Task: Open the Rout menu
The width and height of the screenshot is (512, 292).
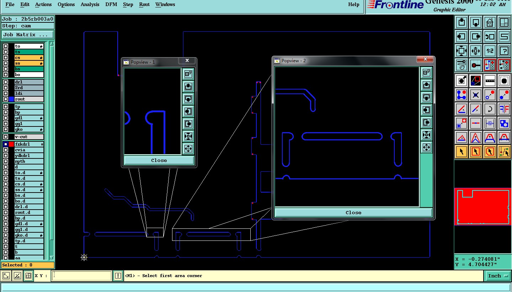Action: (144, 4)
